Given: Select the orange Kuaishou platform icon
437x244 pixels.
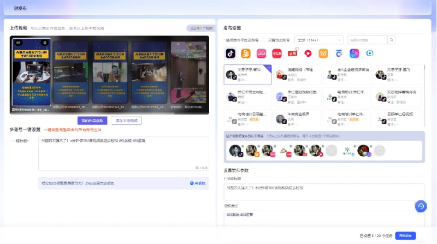Looking at the screenshot, I should click(x=245, y=53).
